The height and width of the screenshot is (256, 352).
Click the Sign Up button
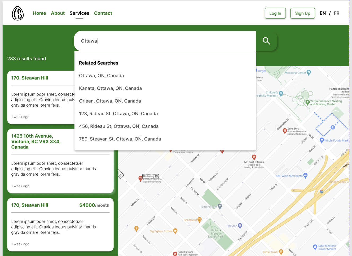(303, 13)
